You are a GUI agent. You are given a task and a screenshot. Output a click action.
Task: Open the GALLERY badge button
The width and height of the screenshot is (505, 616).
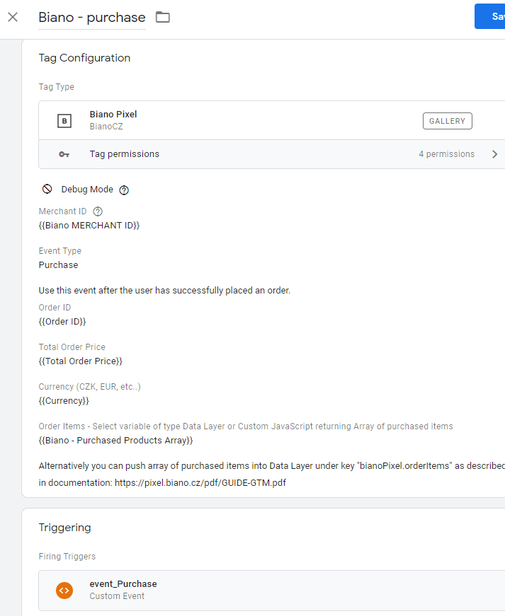(x=447, y=121)
